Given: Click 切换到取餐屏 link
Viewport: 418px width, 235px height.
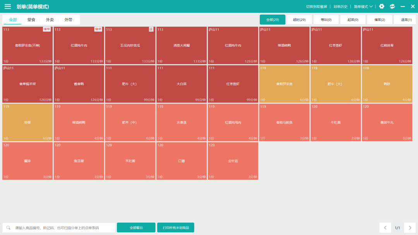Looking at the screenshot, I should click(x=316, y=7).
